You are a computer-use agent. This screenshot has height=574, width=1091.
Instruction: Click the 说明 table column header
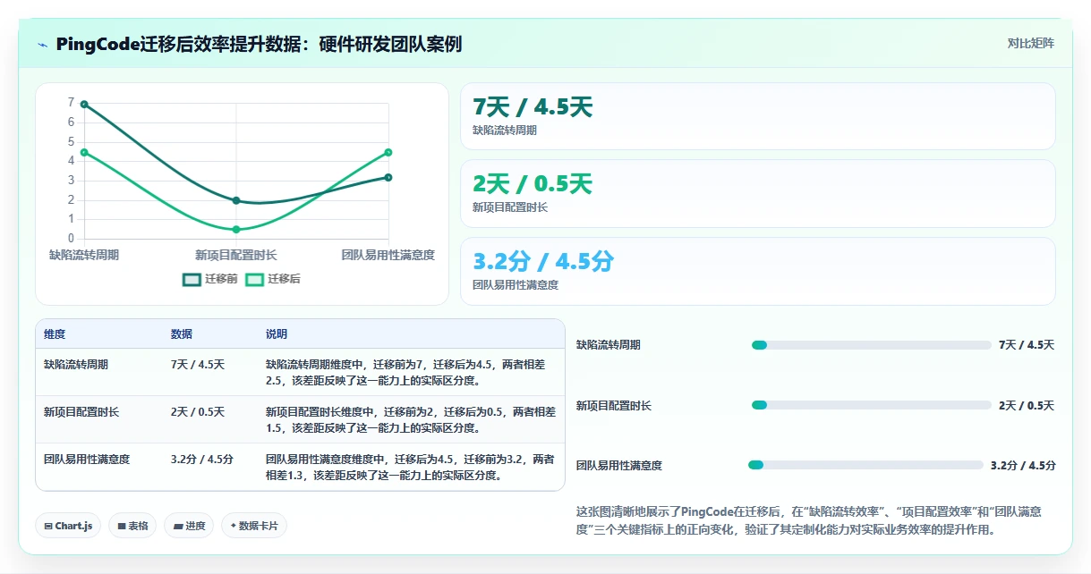(x=277, y=334)
